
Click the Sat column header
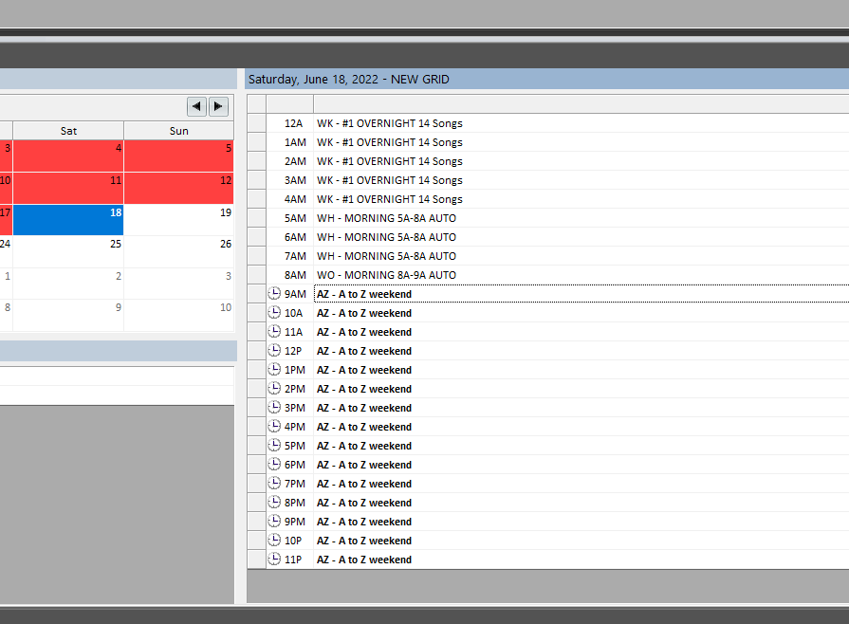(x=68, y=131)
